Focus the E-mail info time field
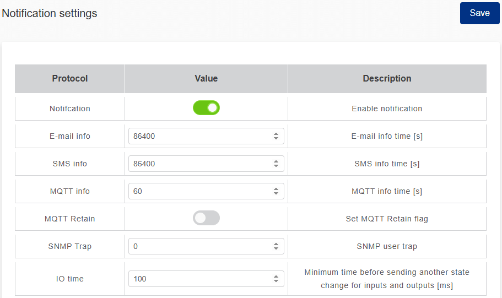Screen dimensions: 502x298 198,136
